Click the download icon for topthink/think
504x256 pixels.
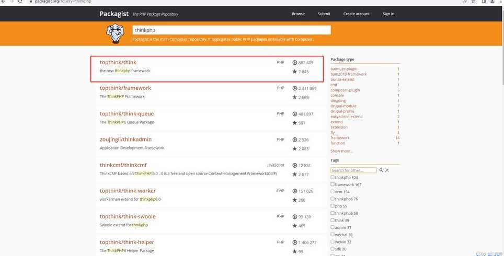pos(294,63)
